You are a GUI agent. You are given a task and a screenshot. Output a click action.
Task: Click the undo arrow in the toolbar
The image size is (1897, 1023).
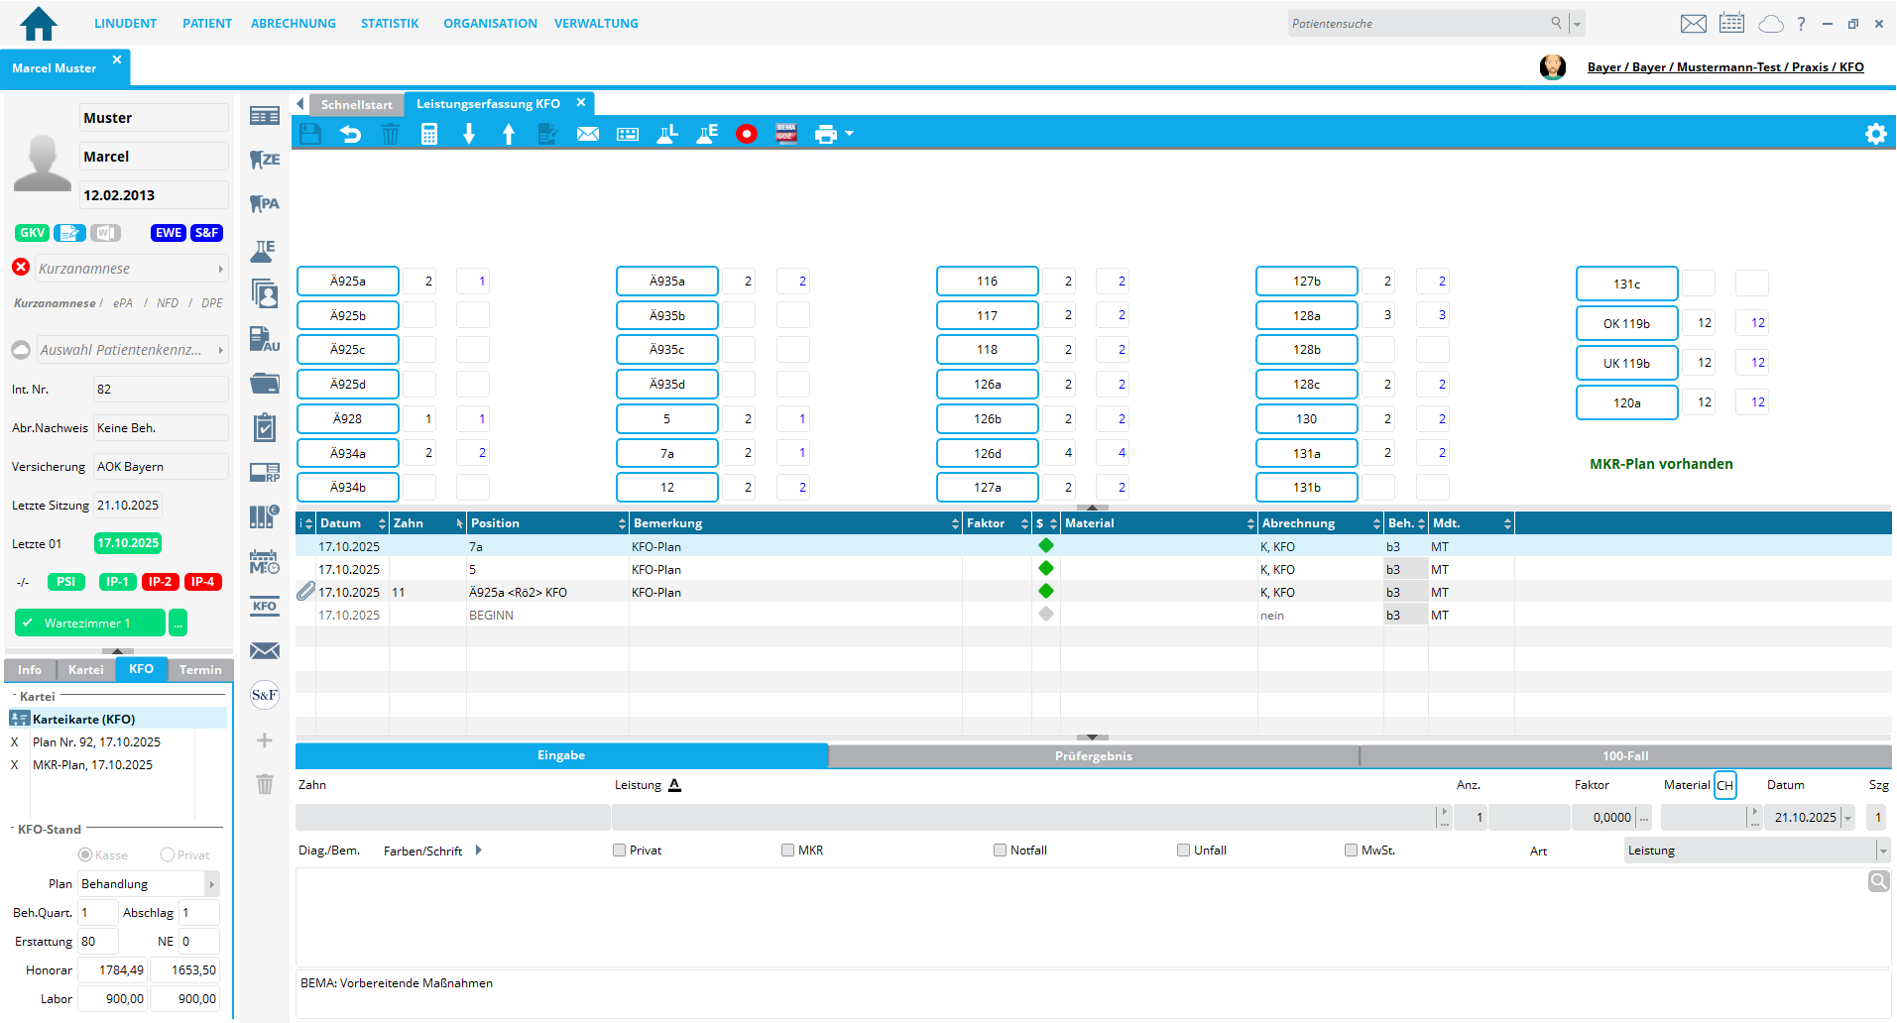coord(350,134)
